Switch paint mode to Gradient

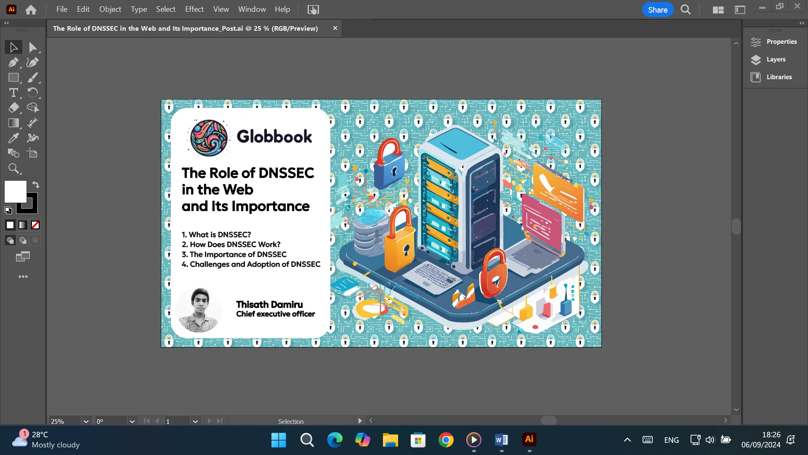23,225
